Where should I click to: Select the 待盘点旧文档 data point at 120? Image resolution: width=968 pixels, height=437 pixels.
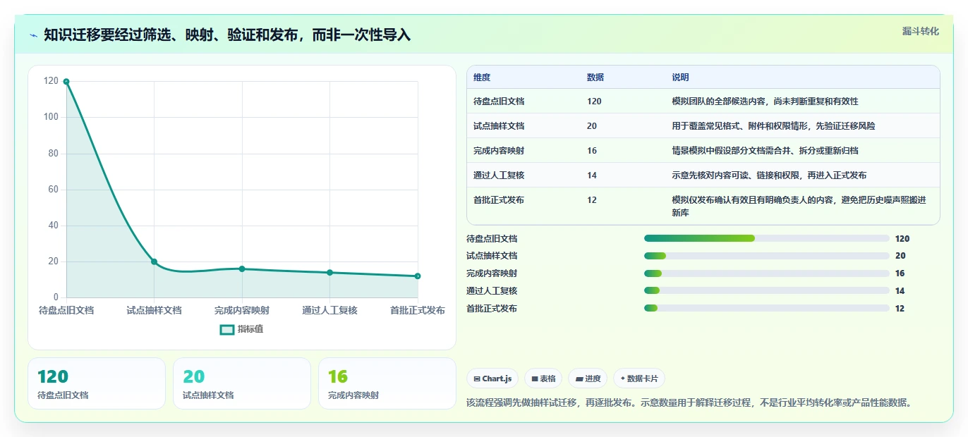point(66,82)
